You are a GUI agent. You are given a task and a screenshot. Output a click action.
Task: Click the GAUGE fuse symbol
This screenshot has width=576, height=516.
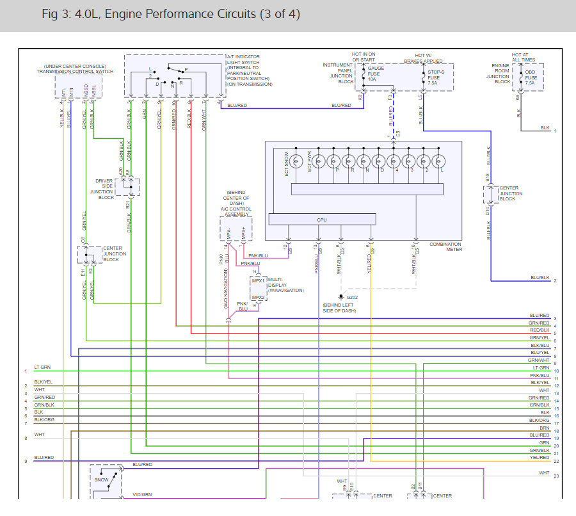pos(364,74)
